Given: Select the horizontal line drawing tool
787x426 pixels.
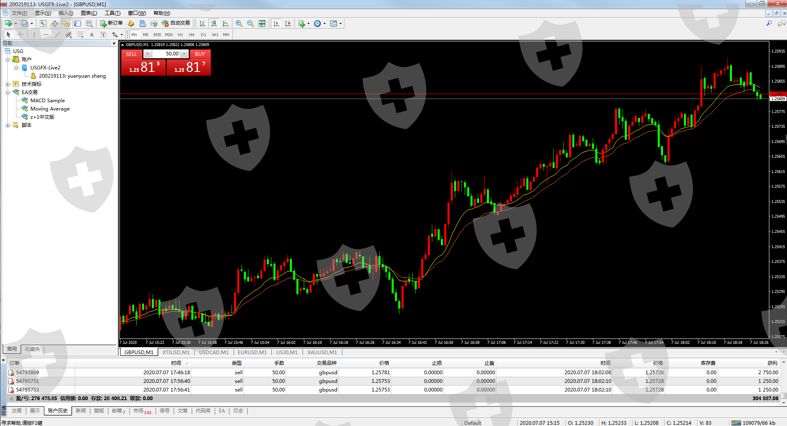Looking at the screenshot, I should click(x=46, y=35).
